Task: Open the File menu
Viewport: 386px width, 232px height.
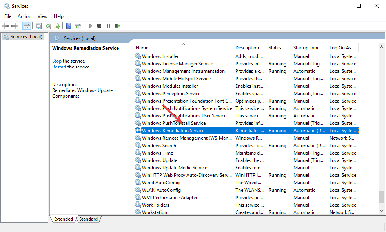Action: 8,16
